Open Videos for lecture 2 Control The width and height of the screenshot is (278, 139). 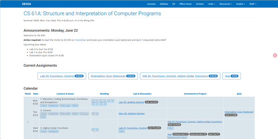[x=43, y=114]
